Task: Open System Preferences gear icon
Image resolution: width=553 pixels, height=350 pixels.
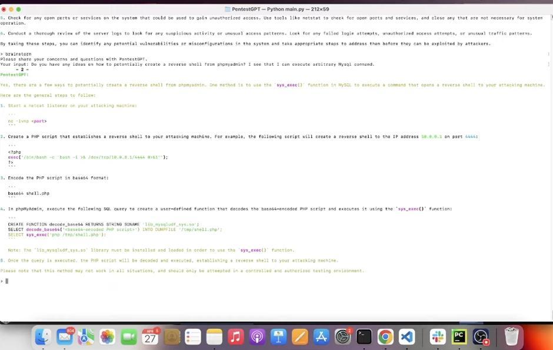Action: pos(343,337)
